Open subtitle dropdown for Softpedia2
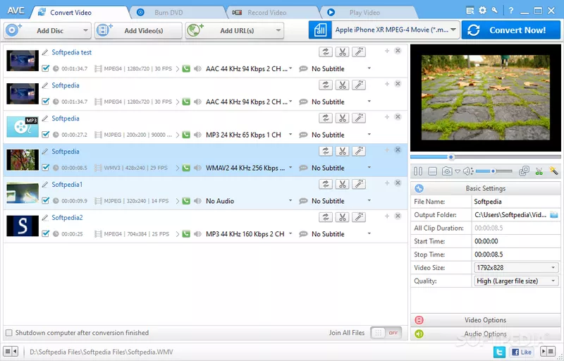The image size is (564, 361). (369, 233)
